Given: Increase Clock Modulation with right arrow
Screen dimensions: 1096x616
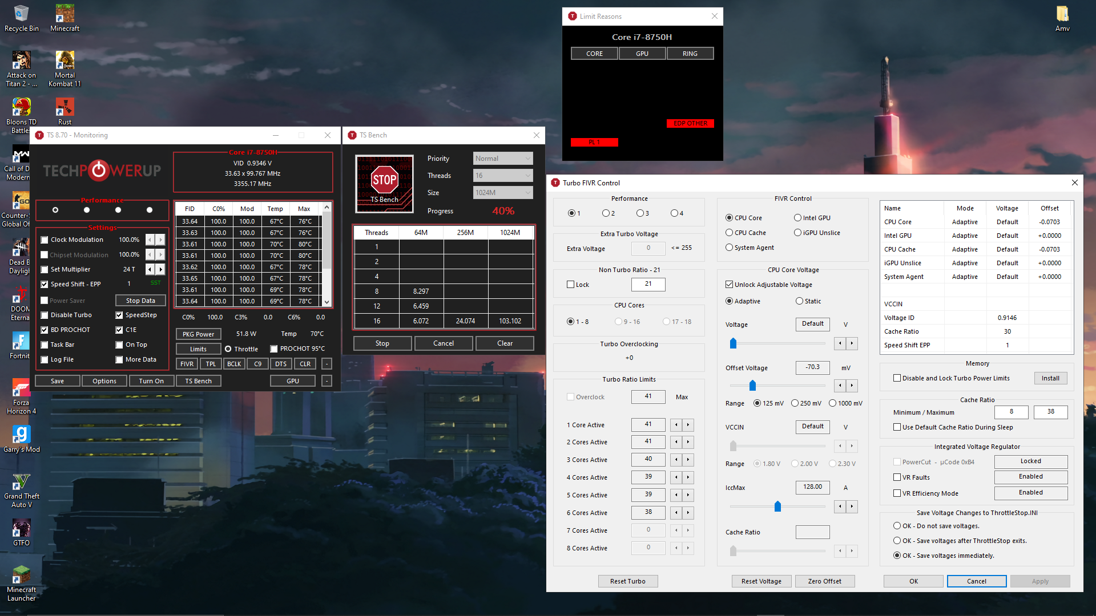Looking at the screenshot, I should (x=160, y=240).
